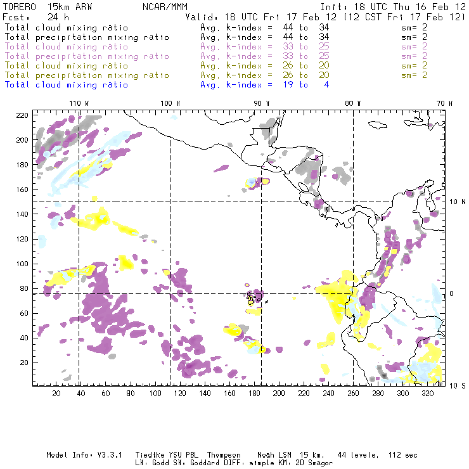Click the '100' tick label on the vertical axis
Screen dimensions: 469x469
(x=22, y=264)
